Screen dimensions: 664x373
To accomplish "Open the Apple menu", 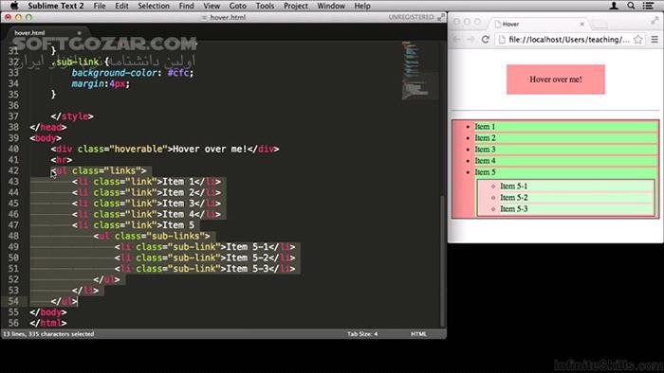I will click(x=14, y=6).
